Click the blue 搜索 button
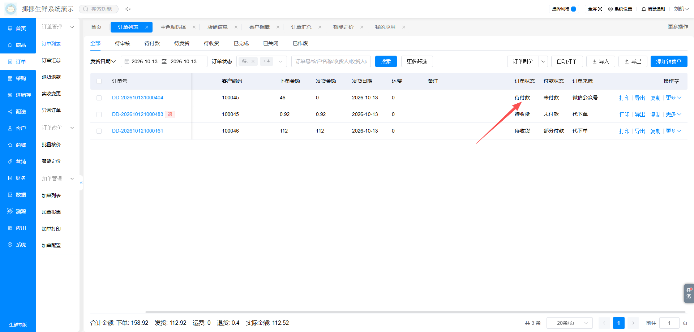 (x=386, y=61)
